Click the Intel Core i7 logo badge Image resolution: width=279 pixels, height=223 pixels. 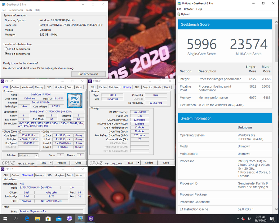tap(75, 100)
